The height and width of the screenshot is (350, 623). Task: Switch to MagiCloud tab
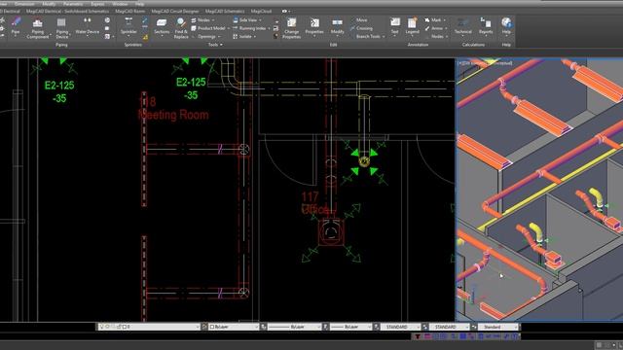(x=261, y=11)
